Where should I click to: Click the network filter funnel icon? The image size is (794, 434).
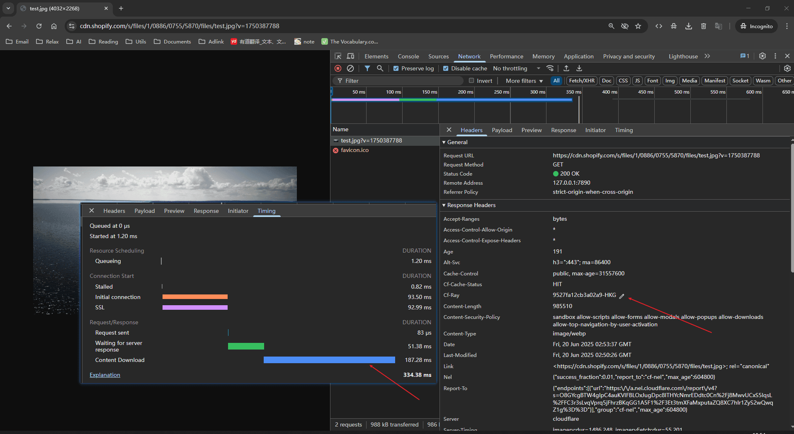[x=367, y=68]
